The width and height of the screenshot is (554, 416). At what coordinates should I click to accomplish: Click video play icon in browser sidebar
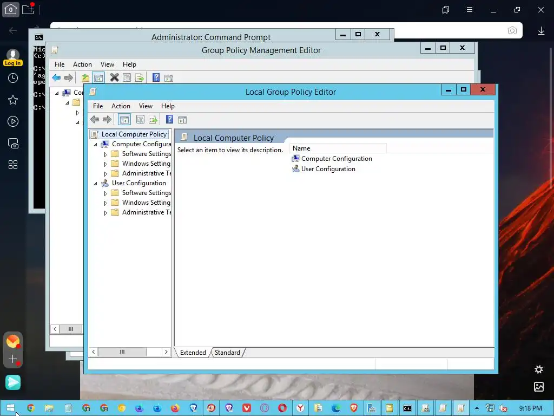(x=13, y=122)
